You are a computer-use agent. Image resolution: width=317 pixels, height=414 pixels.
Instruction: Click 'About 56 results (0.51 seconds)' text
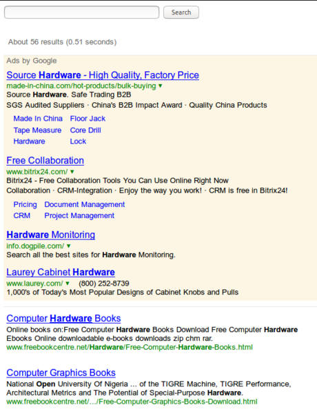coord(62,42)
